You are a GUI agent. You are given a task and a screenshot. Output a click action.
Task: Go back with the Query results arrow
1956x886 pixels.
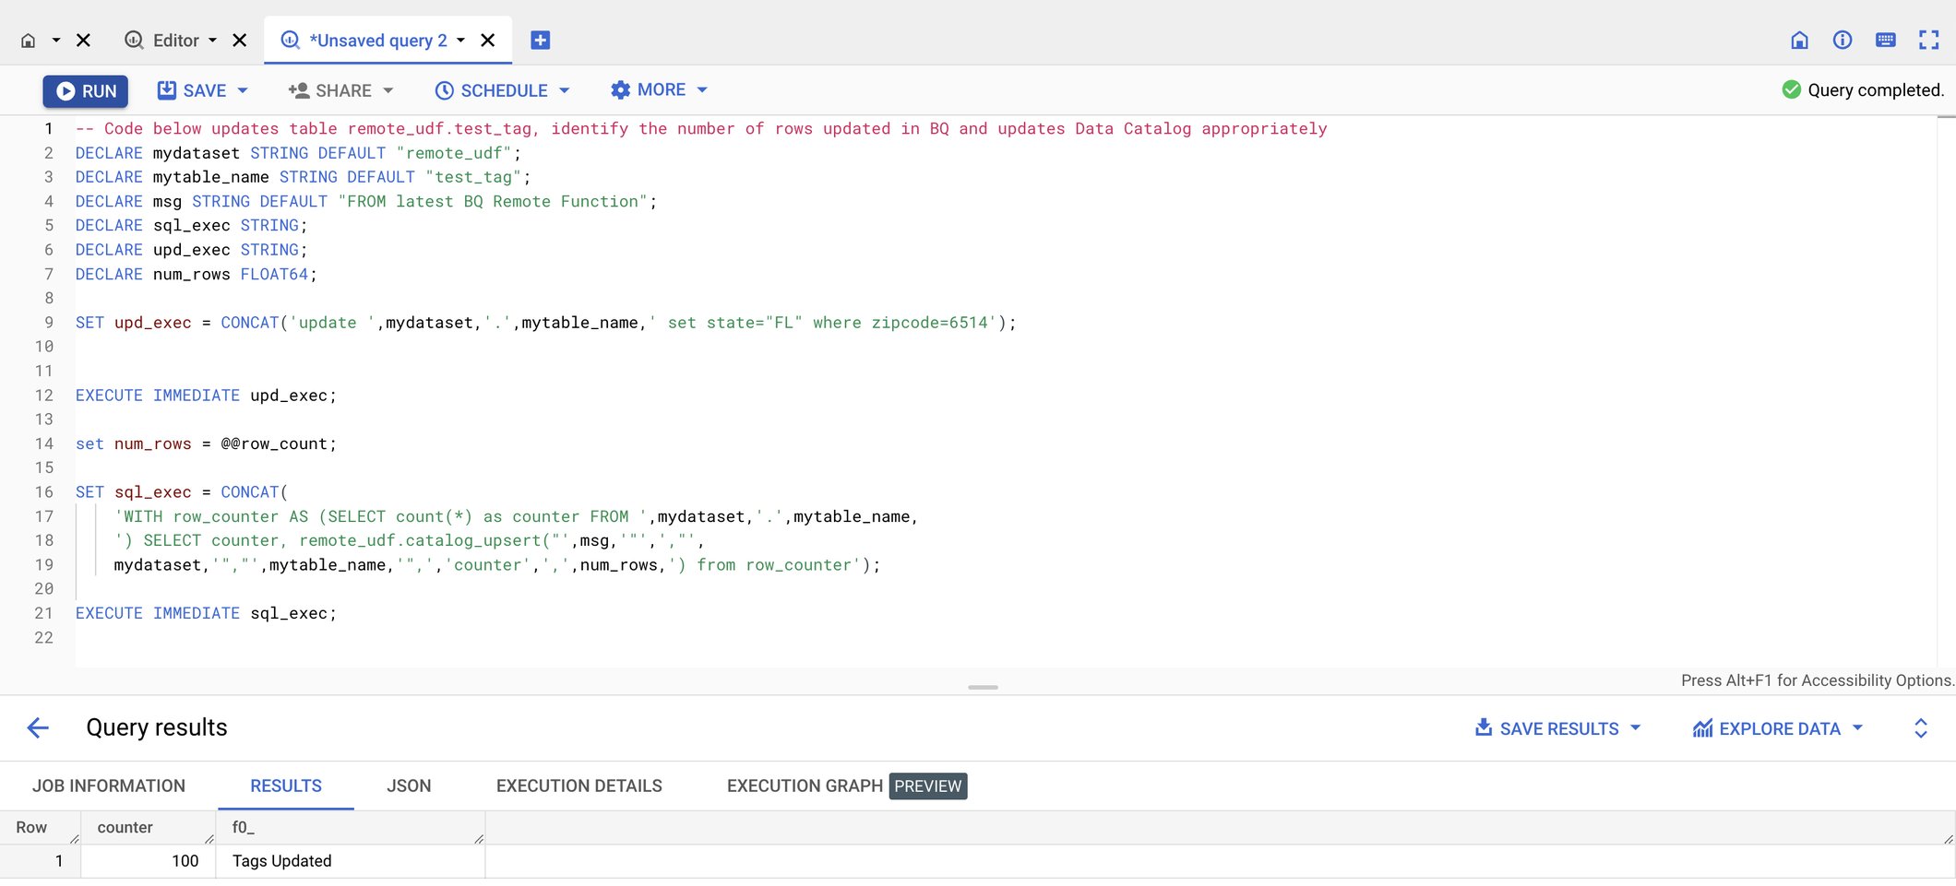(x=38, y=727)
